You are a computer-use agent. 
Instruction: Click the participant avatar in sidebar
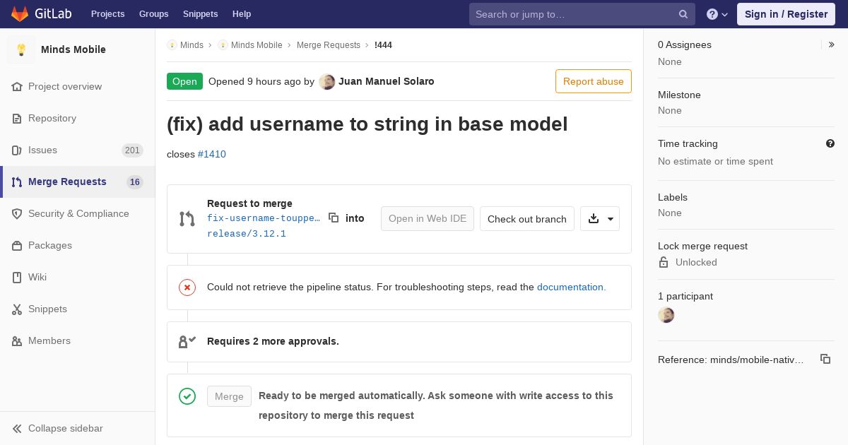(666, 315)
